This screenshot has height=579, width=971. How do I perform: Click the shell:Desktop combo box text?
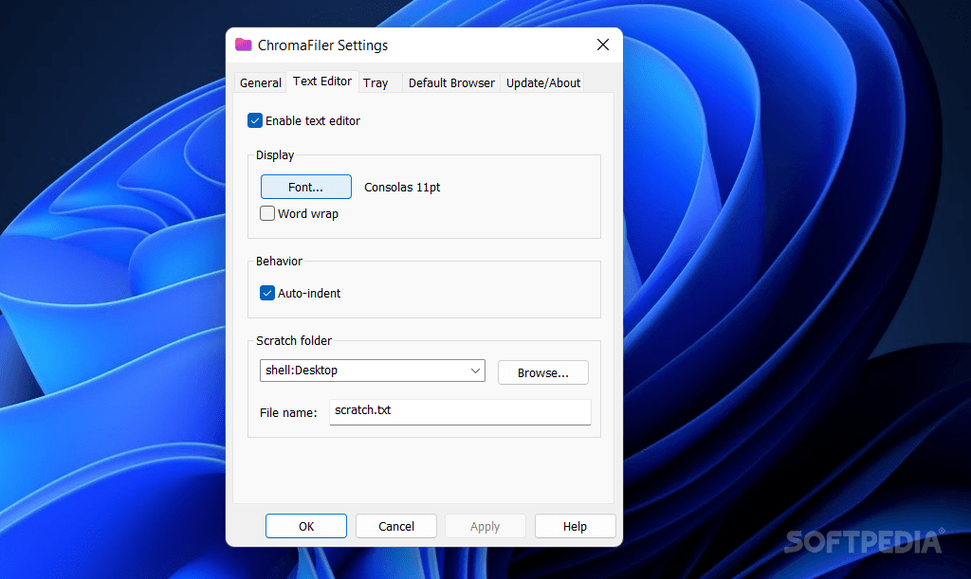coord(302,371)
